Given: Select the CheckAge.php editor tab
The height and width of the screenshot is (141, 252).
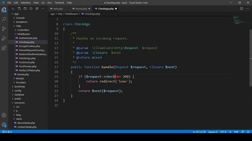Looking at the screenshot, I should (x=106, y=9).
